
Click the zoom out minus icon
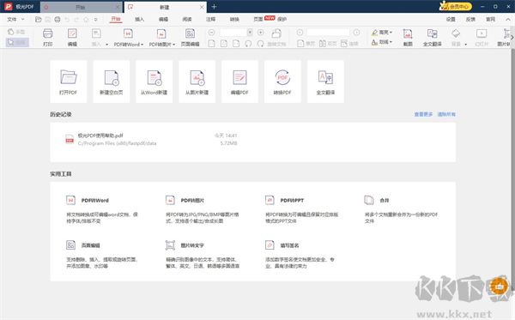[211, 32]
